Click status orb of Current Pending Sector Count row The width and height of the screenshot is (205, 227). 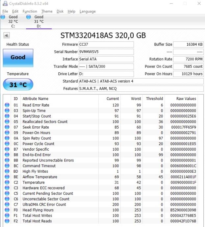pyautogui.click(x=7, y=193)
